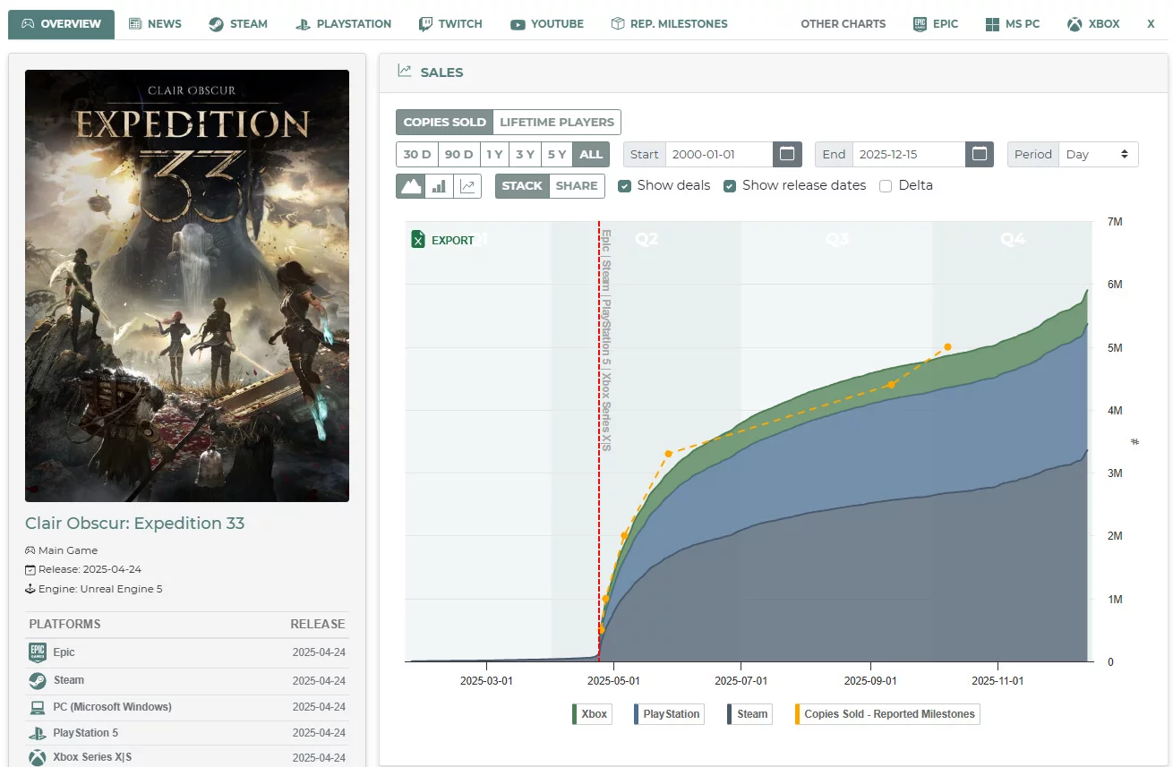Select the 1 Y time range
This screenshot has height=767, width=1173.
[x=494, y=154]
